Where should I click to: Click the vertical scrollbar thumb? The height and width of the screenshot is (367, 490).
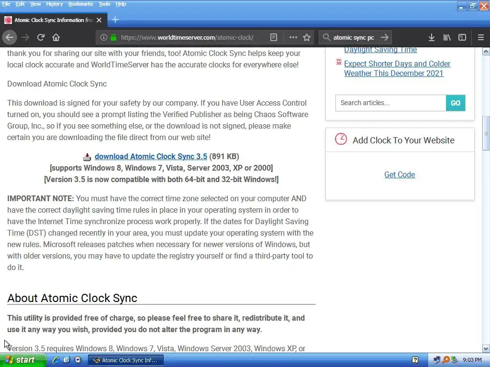coord(486,133)
